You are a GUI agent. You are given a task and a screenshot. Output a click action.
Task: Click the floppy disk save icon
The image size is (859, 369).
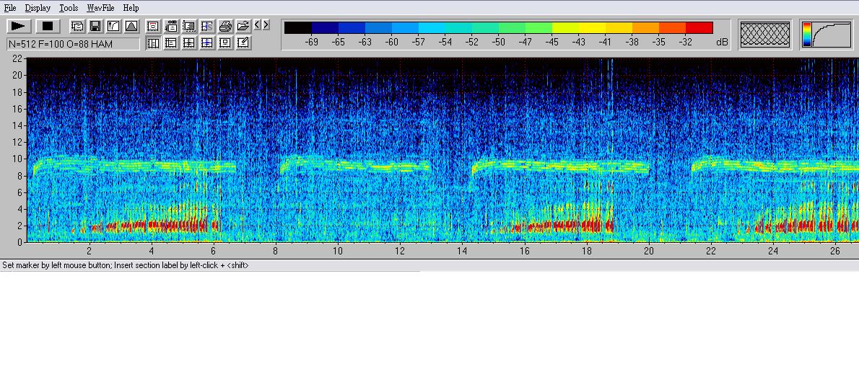[95, 26]
